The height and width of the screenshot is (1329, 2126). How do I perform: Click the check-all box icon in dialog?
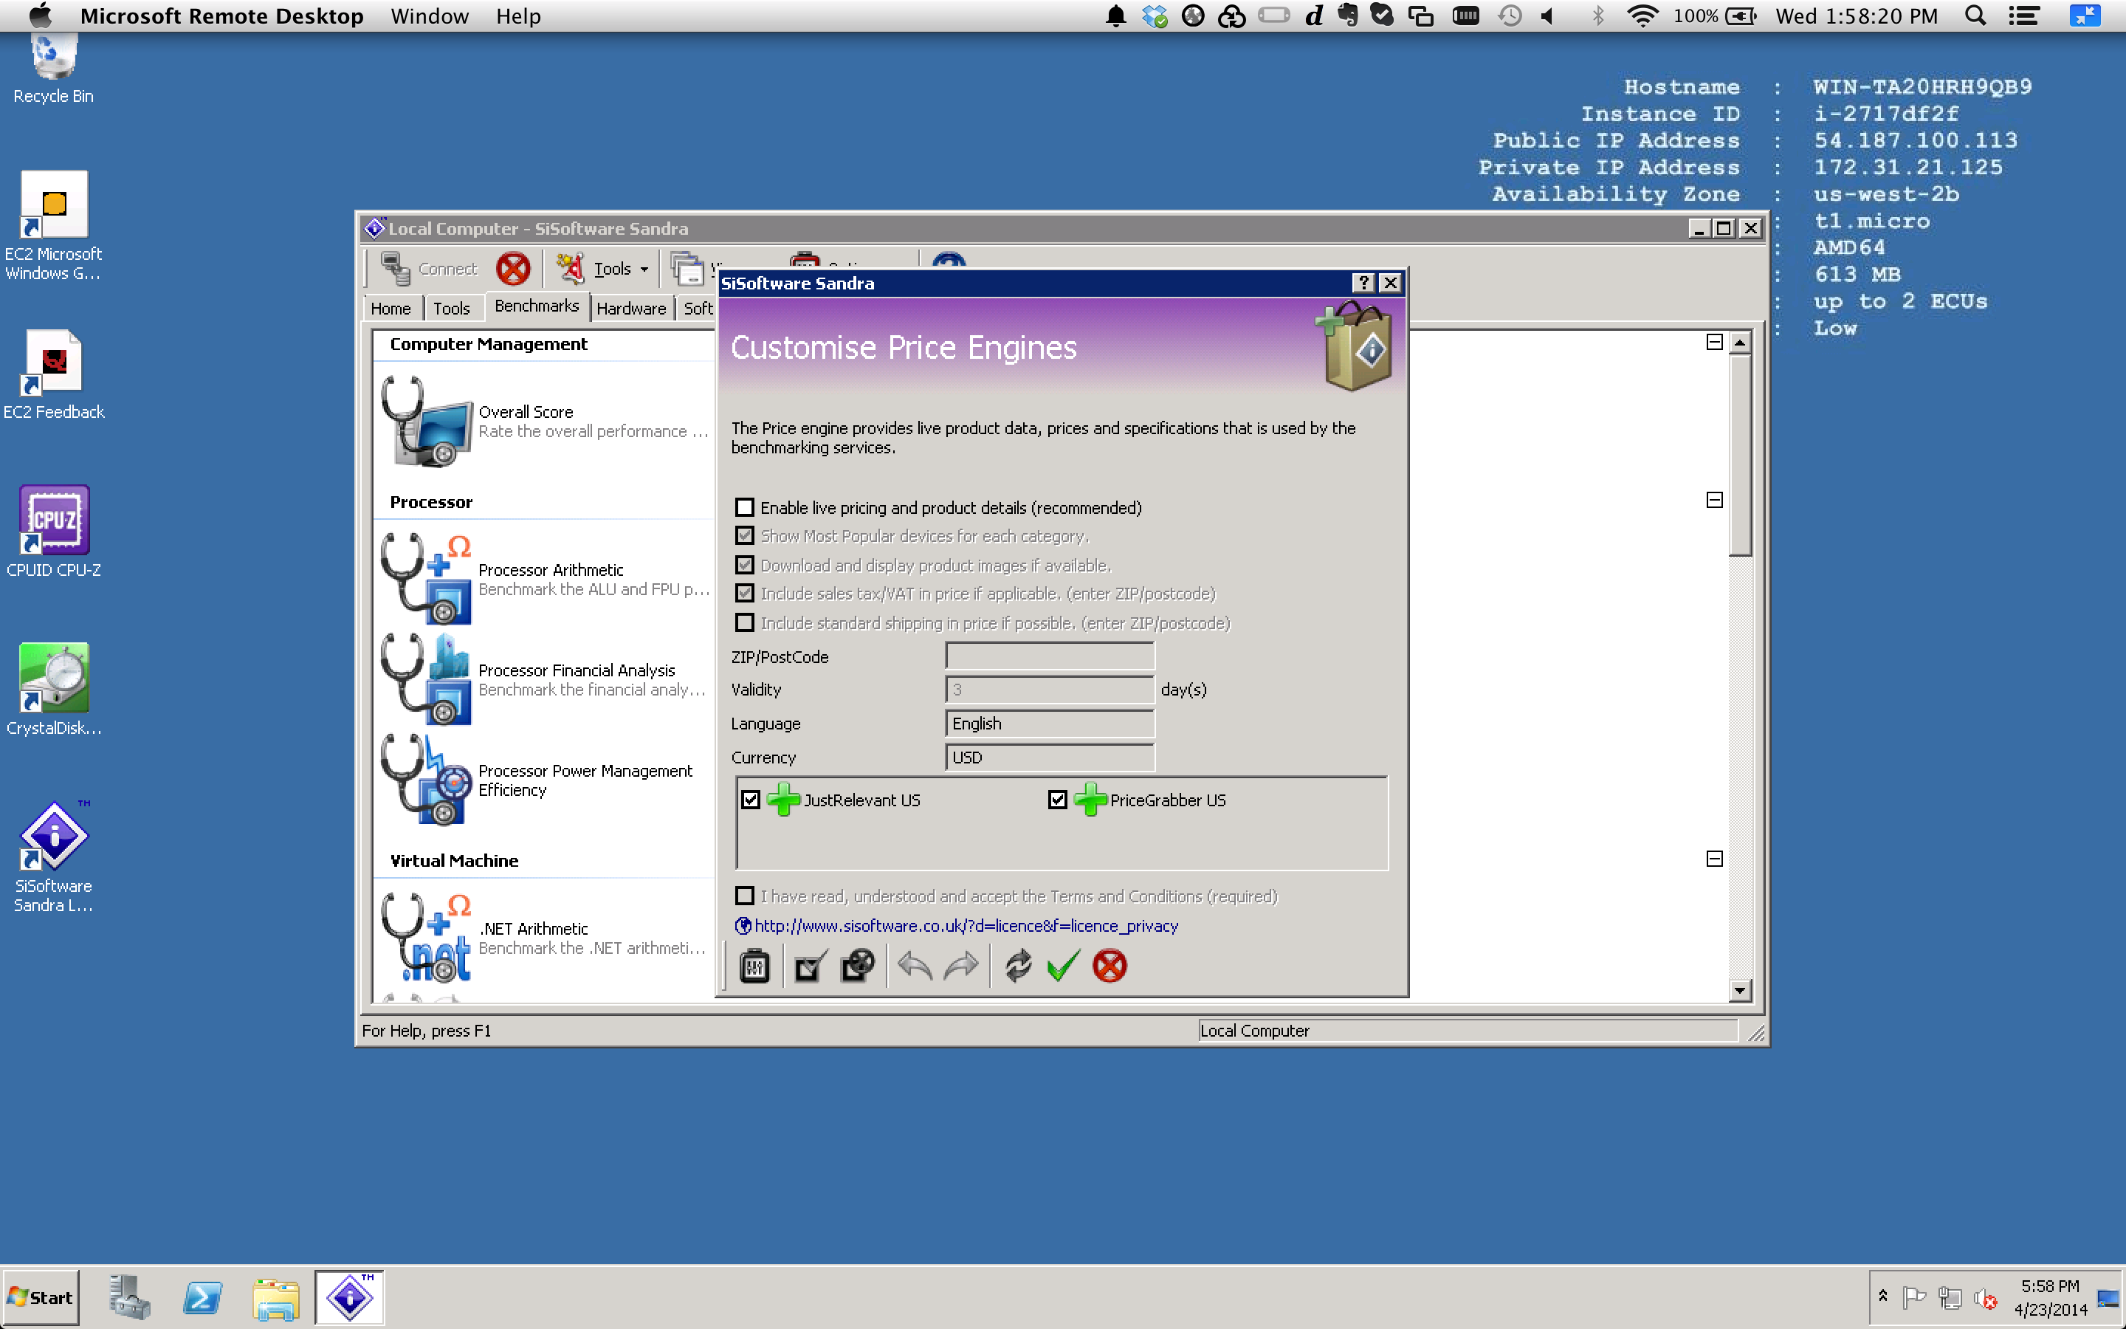(x=808, y=966)
